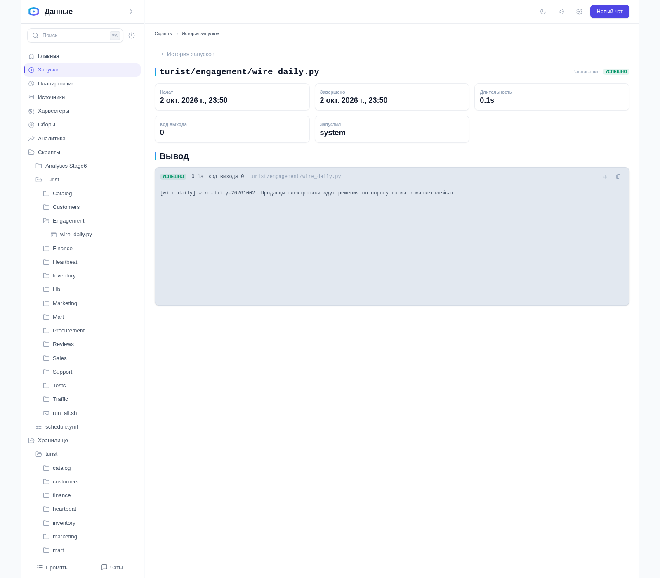
Task: Click the sound speaker icon
Action: [561, 12]
